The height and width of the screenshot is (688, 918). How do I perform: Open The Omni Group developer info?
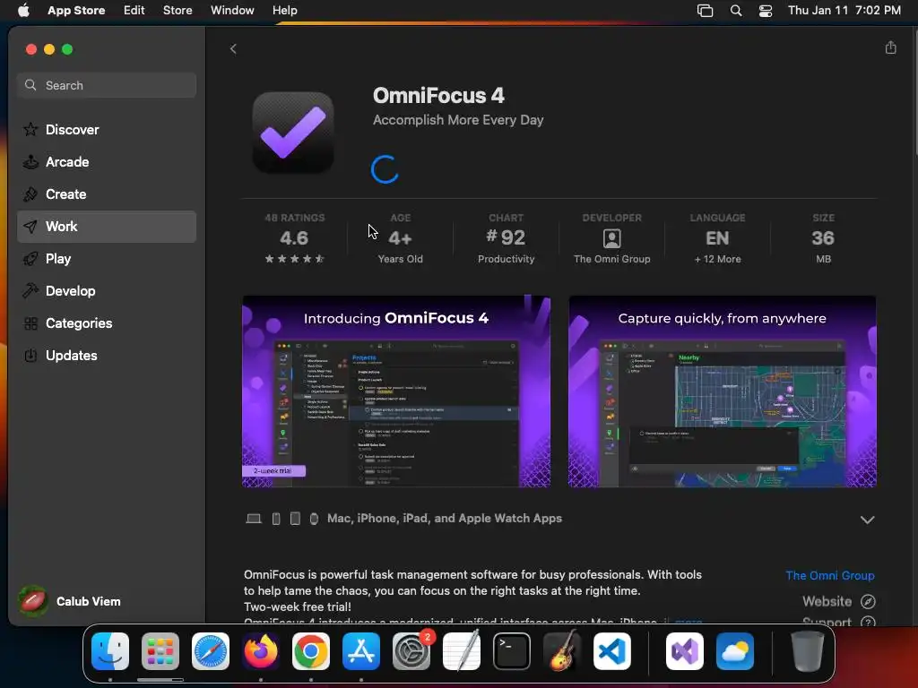pyautogui.click(x=611, y=238)
